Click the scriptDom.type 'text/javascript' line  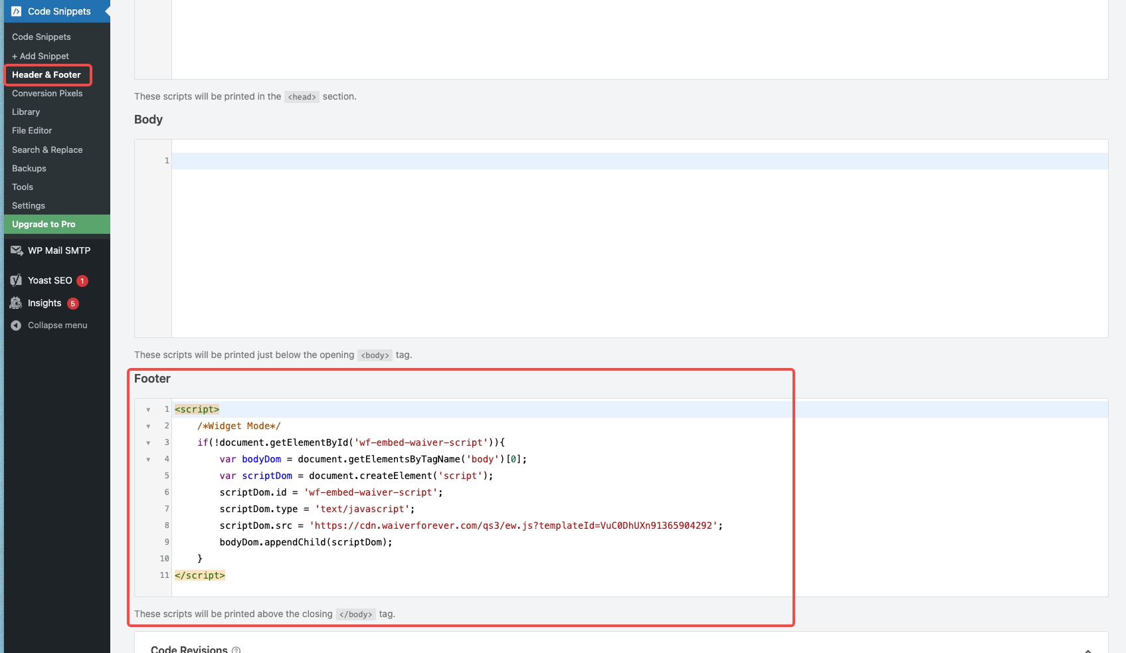[x=318, y=510]
